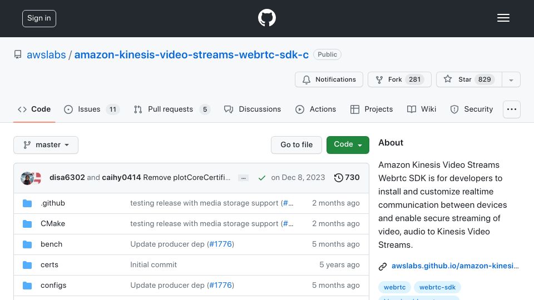Expand the green Code download dropdown
The image size is (534, 300).
coord(348,145)
